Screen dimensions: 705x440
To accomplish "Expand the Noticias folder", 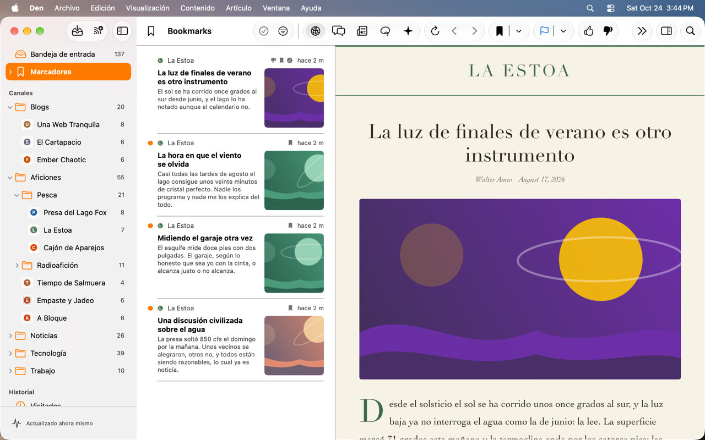I will (x=10, y=336).
